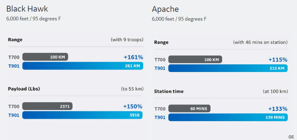The image size is (297, 140).
Task: Click the Black Hawk heading
Action: coord(28,9)
